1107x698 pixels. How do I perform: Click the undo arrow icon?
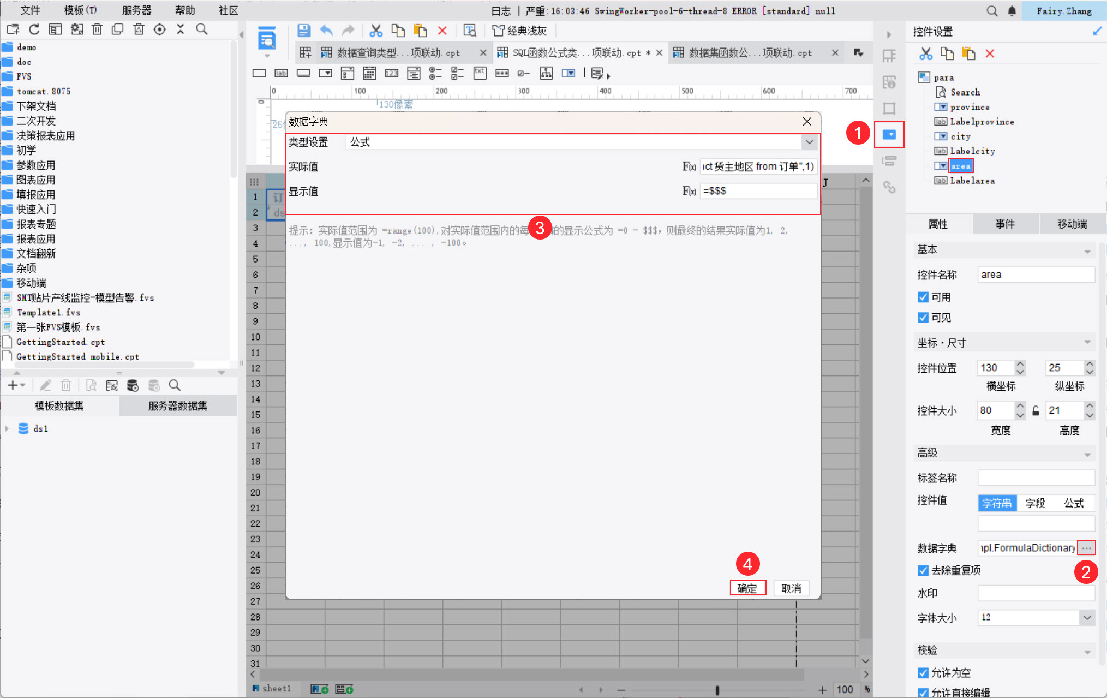326,31
